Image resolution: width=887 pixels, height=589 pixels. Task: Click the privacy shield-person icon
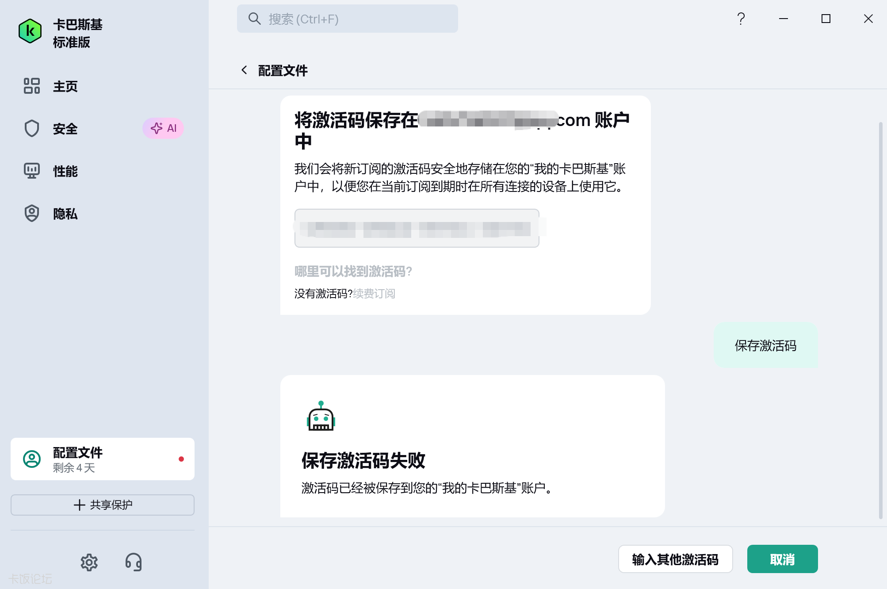pyautogui.click(x=32, y=213)
